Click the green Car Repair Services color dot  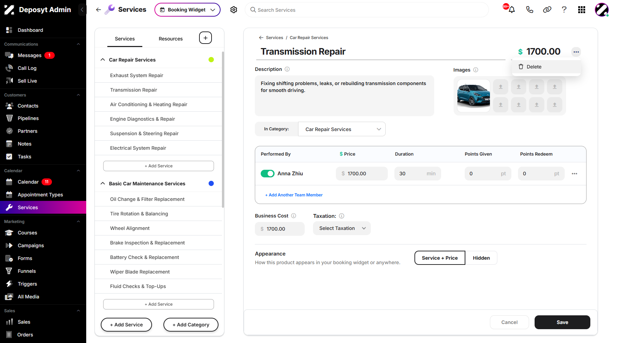[x=211, y=60]
